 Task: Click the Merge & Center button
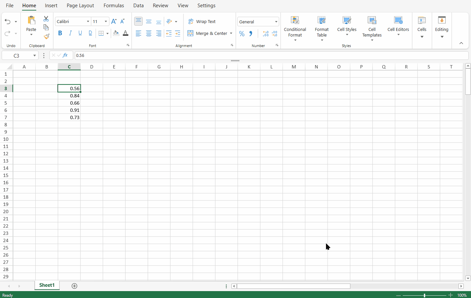208,33
